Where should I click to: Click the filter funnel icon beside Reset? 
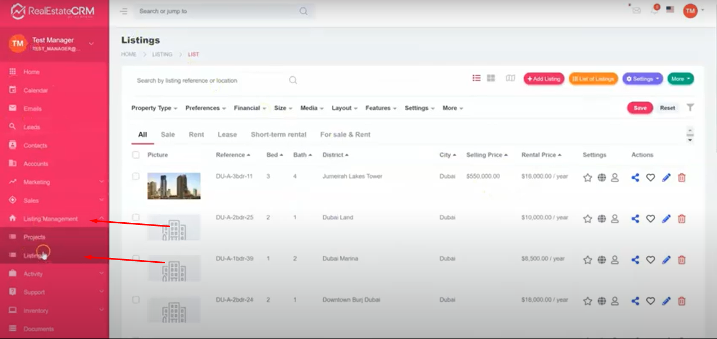[x=690, y=108]
